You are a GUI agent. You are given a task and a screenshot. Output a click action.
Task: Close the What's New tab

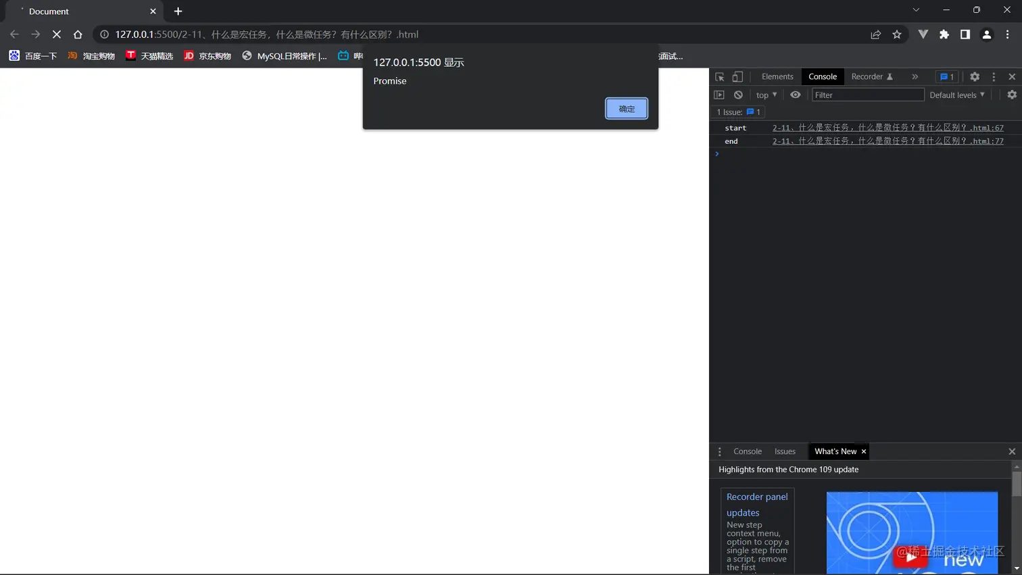click(864, 451)
